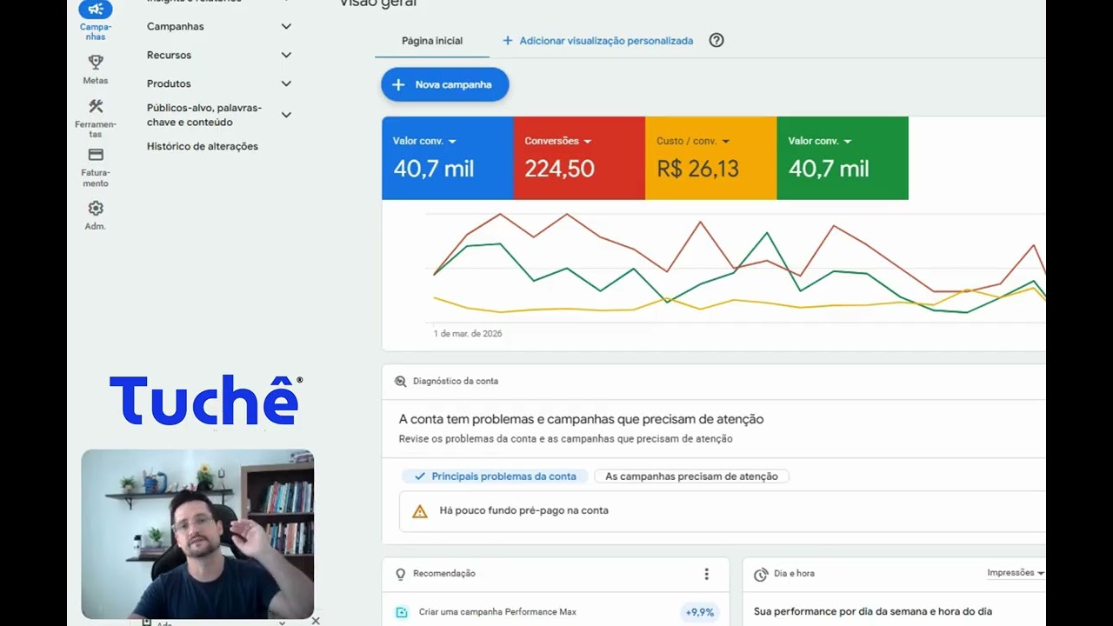Screen dimensions: 1113x626
Task: Expand the Produtos menu section
Action: tap(286, 83)
